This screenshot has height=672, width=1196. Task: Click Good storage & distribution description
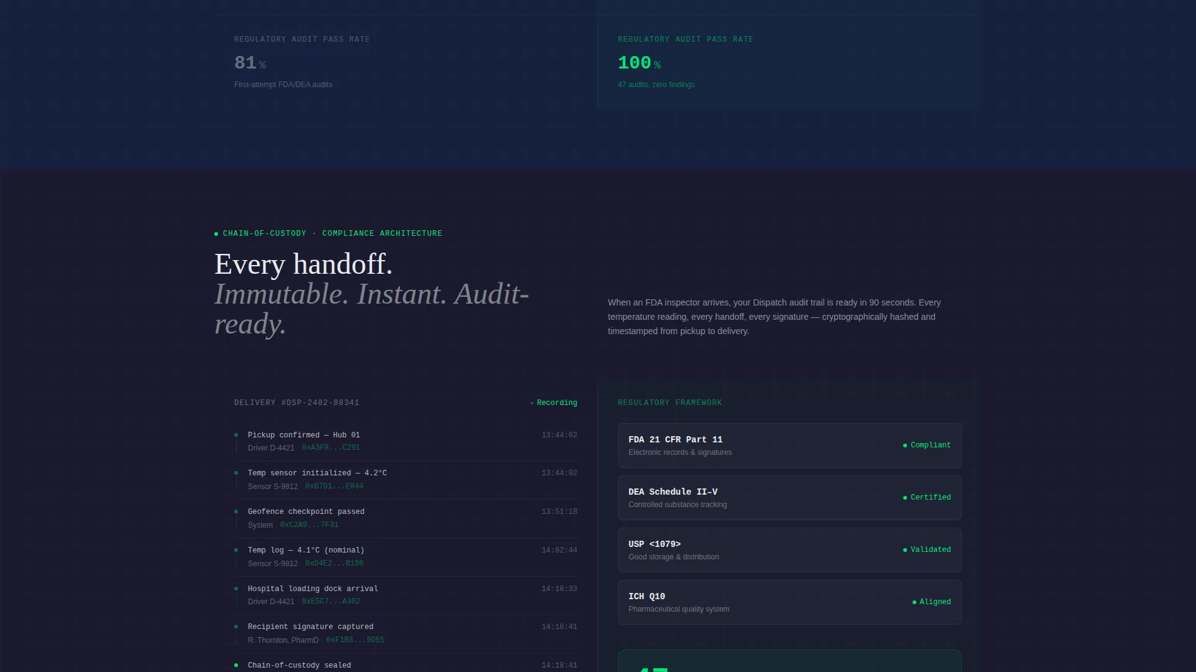coord(673,558)
